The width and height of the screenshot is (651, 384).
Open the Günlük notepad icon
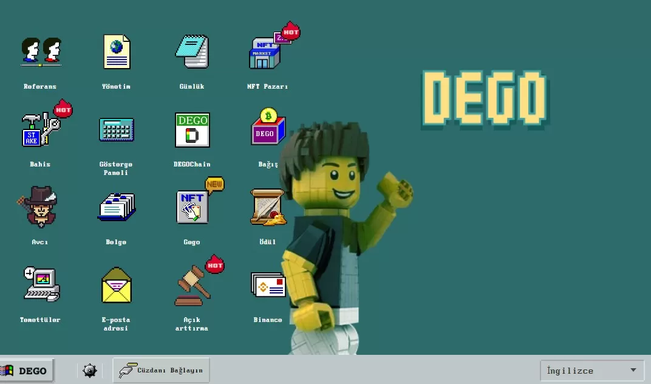point(192,52)
